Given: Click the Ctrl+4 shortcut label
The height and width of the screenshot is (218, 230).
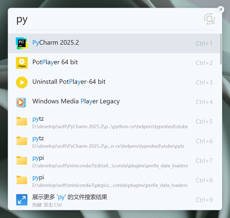Looking at the screenshot, I should 204,102.
